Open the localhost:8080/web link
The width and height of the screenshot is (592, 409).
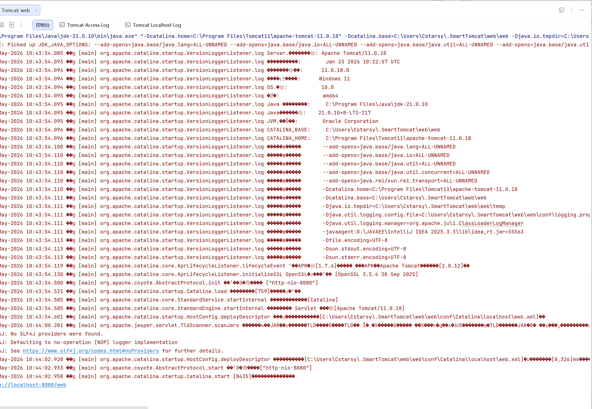pyautogui.click(x=33, y=385)
